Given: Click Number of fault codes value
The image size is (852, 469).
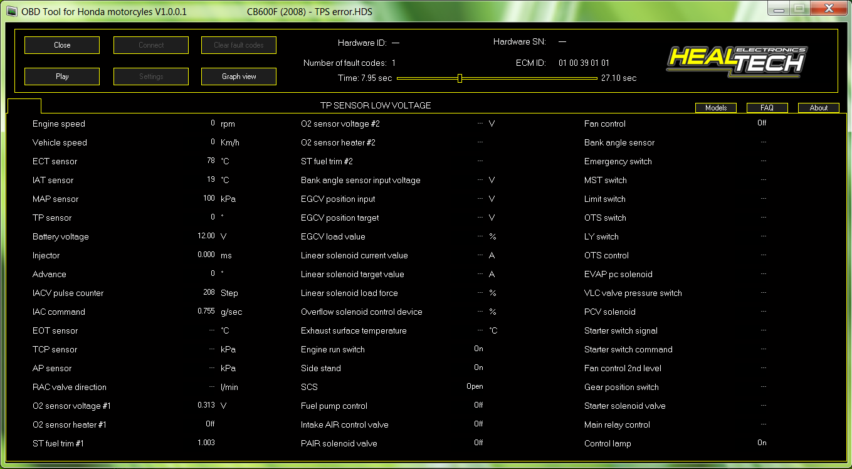Looking at the screenshot, I should pyautogui.click(x=394, y=63).
